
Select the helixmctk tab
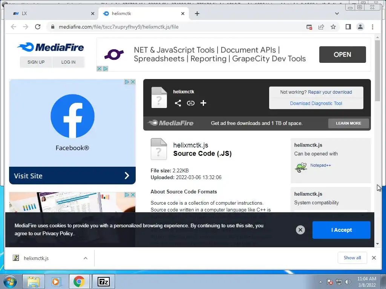144,14
